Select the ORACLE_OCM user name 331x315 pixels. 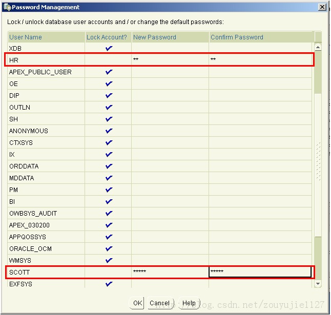coord(30,249)
